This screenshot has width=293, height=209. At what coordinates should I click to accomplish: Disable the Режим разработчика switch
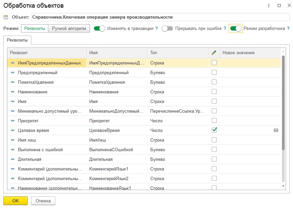click(236, 29)
